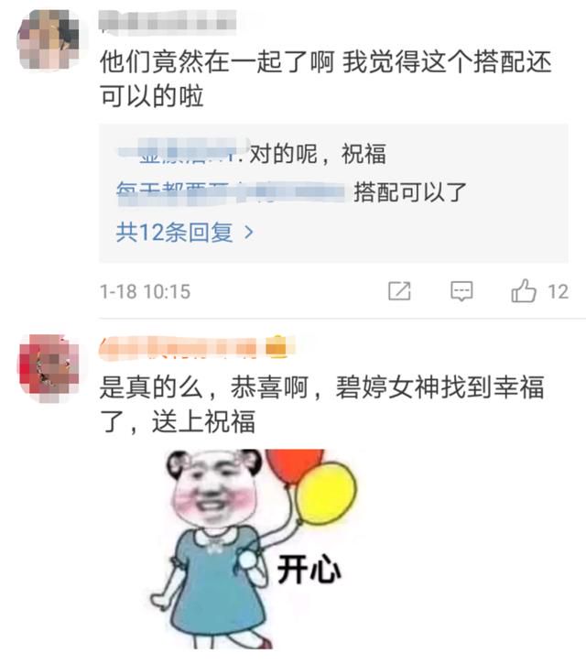Tap reply text 搭配可以了
This screenshot has height=664, width=586.
coord(410,192)
